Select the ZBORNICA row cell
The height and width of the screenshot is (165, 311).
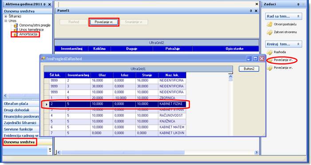click(172, 98)
